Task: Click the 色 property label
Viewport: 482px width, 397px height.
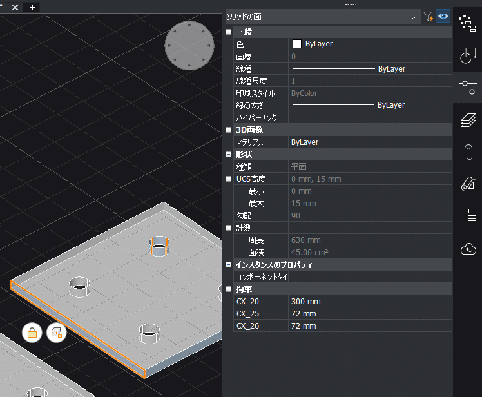Action: (240, 44)
